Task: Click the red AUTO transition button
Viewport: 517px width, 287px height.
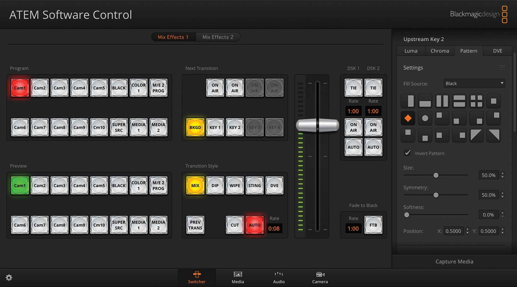Action: coord(254,225)
